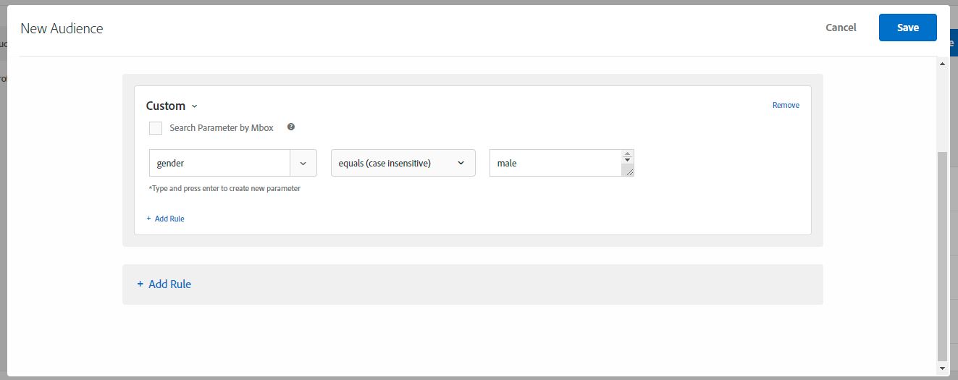This screenshot has width=958, height=380.
Task: Open the equals (case insensitive) operator dropdown
Action: click(403, 163)
